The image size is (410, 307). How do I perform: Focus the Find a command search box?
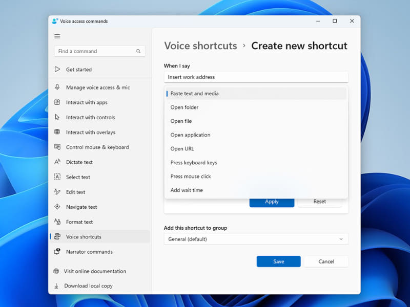99,51
